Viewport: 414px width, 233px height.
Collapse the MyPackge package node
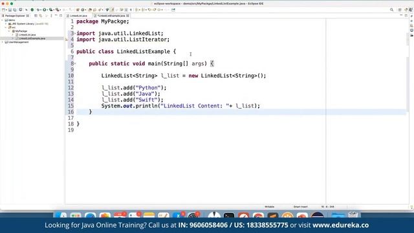coord(9,31)
